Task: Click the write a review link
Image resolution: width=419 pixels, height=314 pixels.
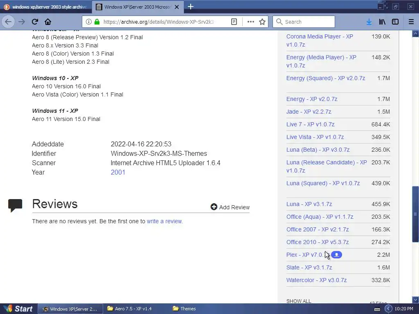Action: point(164,221)
